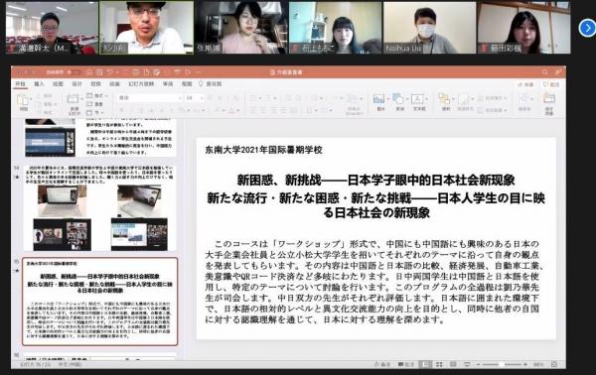Click the New Slide icon
The width and height of the screenshot is (596, 375).
[x=73, y=99]
